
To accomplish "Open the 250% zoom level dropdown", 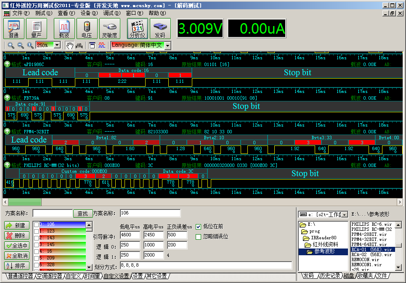I will point(57,45).
